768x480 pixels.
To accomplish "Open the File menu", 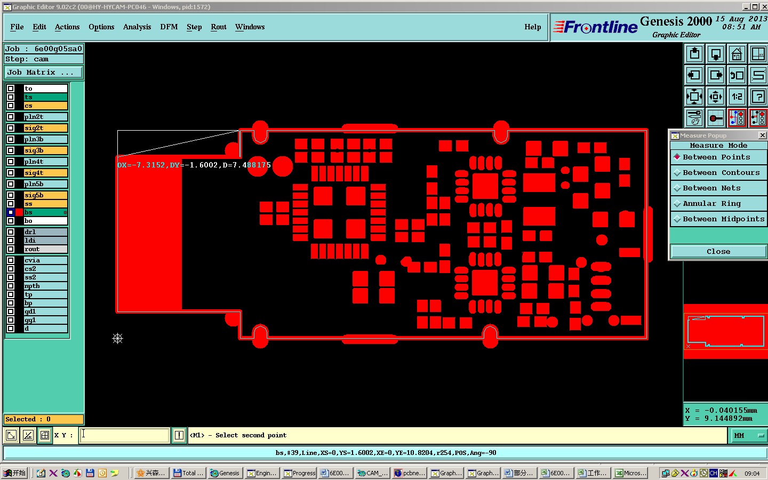I will (17, 27).
